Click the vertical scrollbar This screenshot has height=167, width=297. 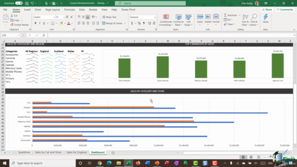[x=295, y=114]
